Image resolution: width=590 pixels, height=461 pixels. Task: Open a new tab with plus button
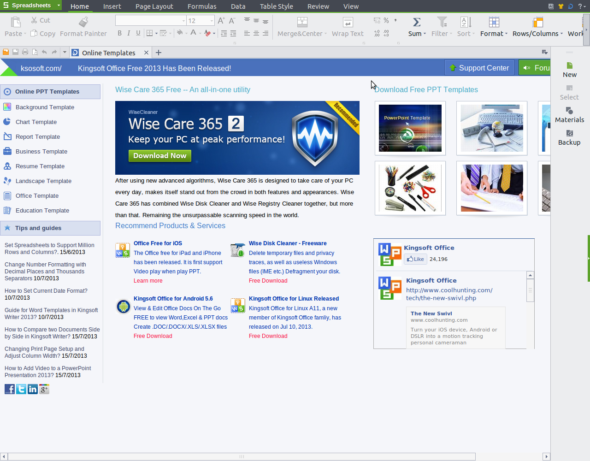coord(159,53)
